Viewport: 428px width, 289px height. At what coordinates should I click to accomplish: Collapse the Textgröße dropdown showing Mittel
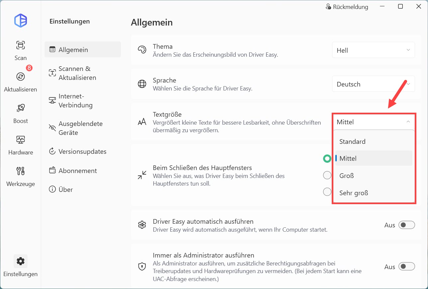click(374, 122)
